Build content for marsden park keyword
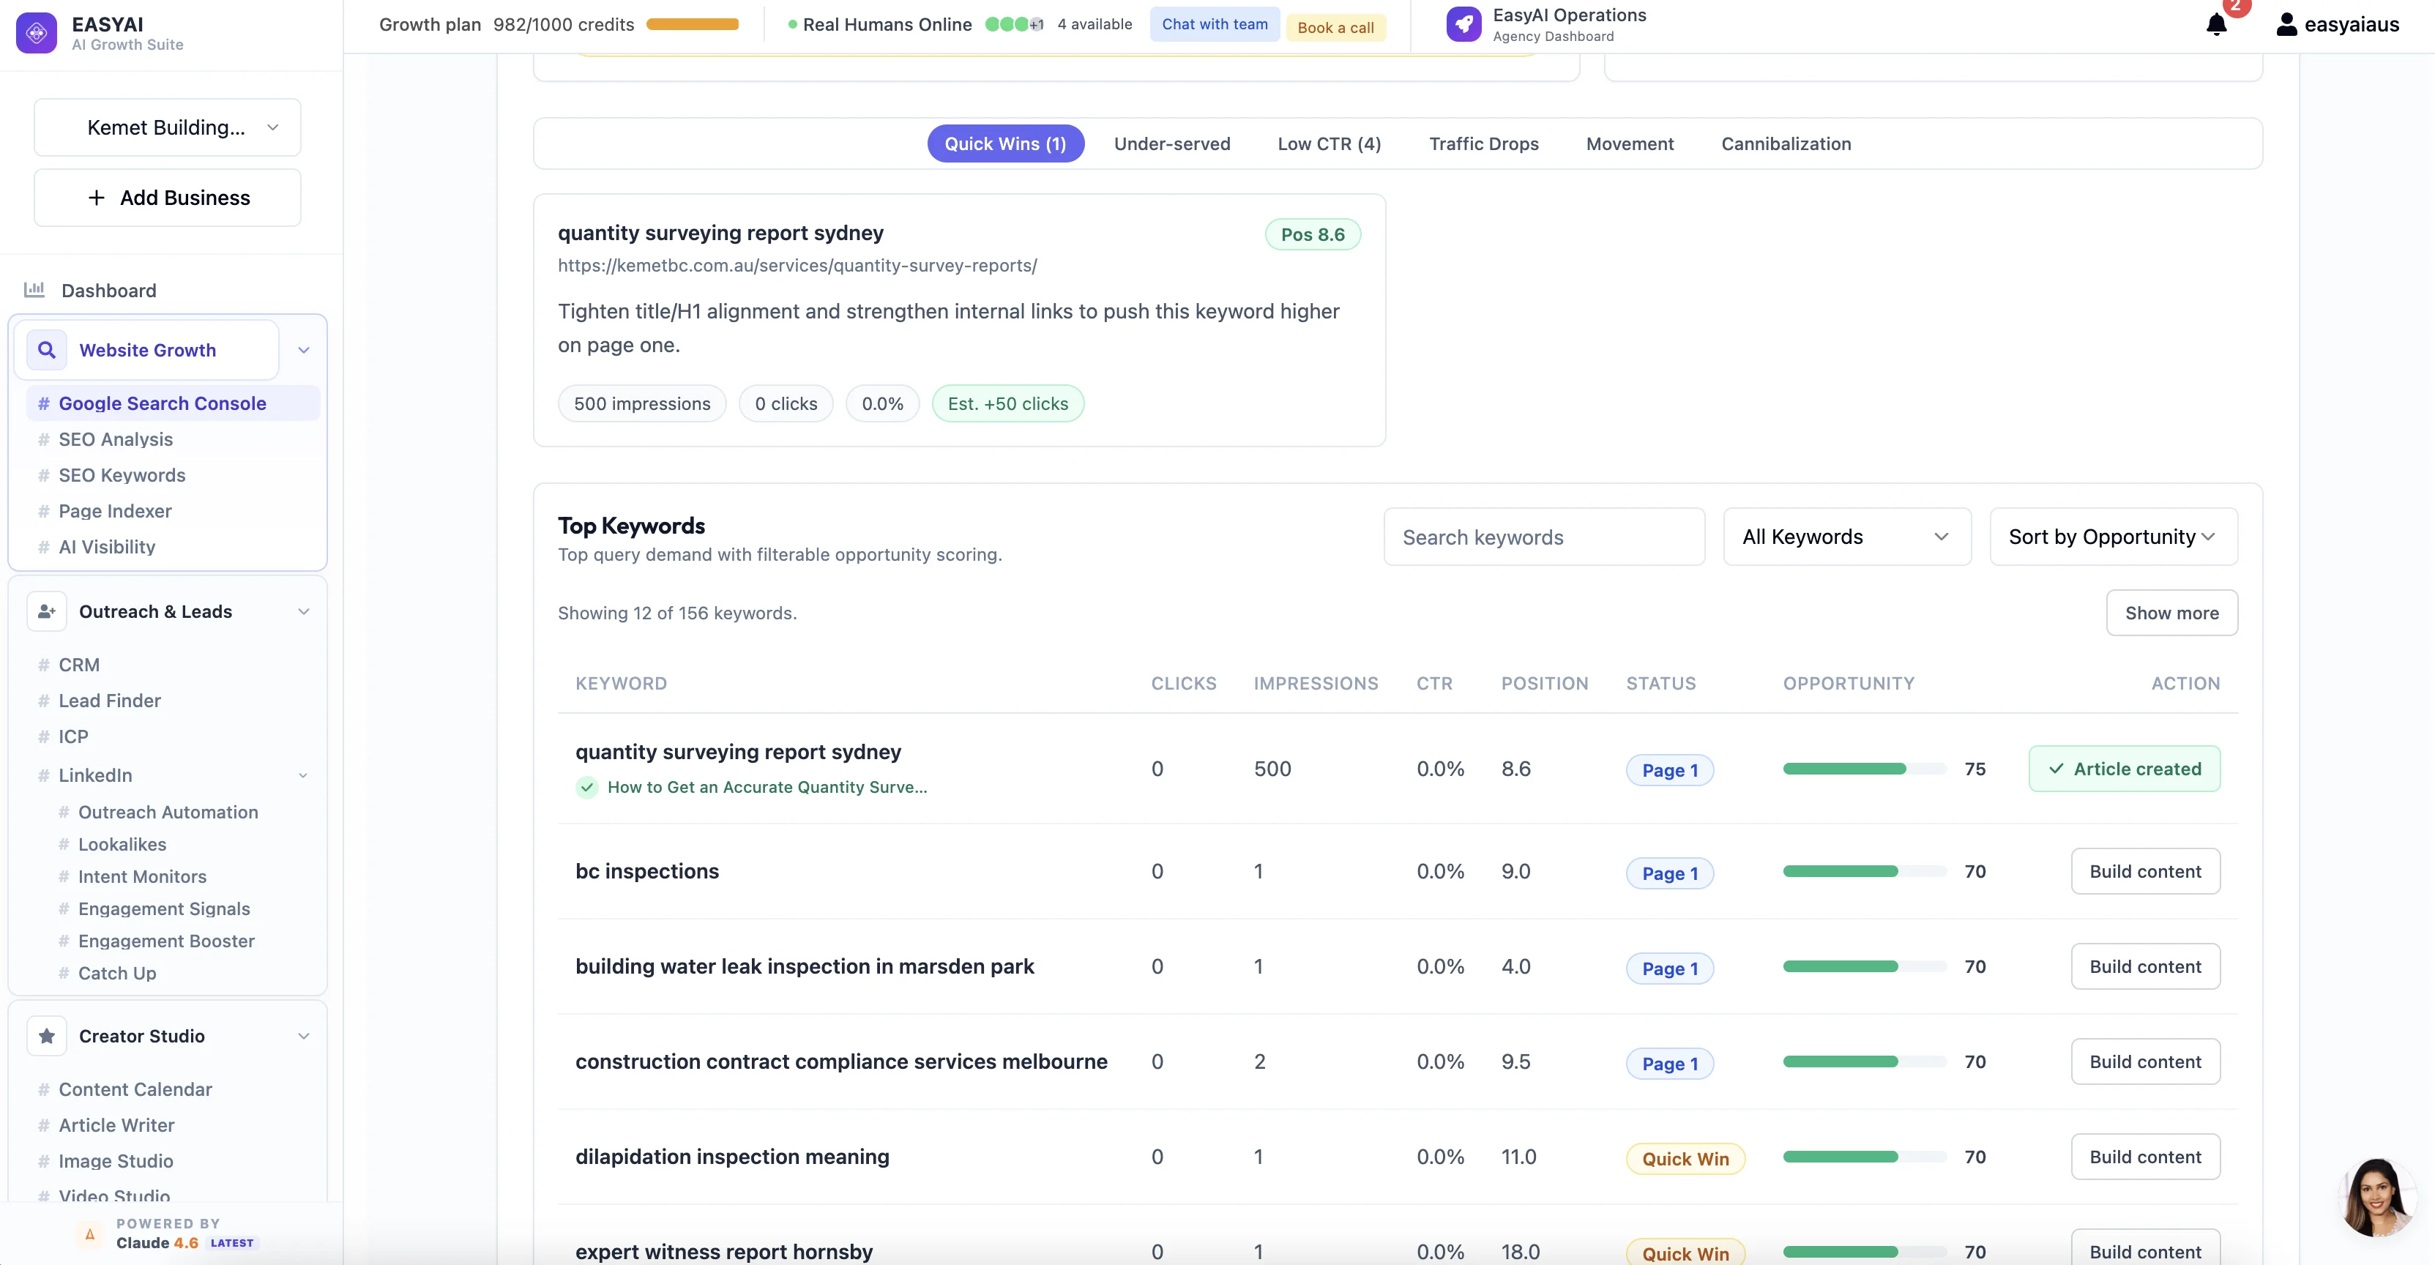 pos(2145,966)
